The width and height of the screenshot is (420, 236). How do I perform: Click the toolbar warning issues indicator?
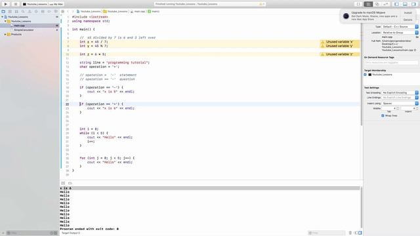[261, 4]
